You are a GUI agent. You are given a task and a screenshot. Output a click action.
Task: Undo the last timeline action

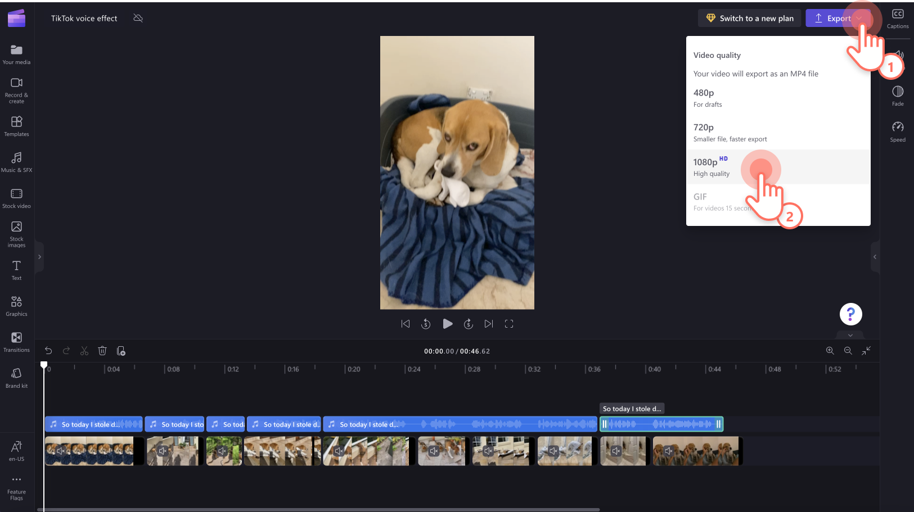point(48,351)
